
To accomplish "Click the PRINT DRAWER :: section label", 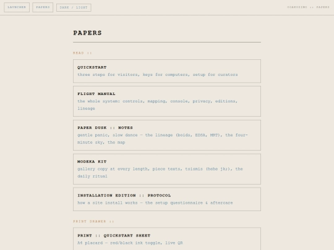I will coord(93,222).
